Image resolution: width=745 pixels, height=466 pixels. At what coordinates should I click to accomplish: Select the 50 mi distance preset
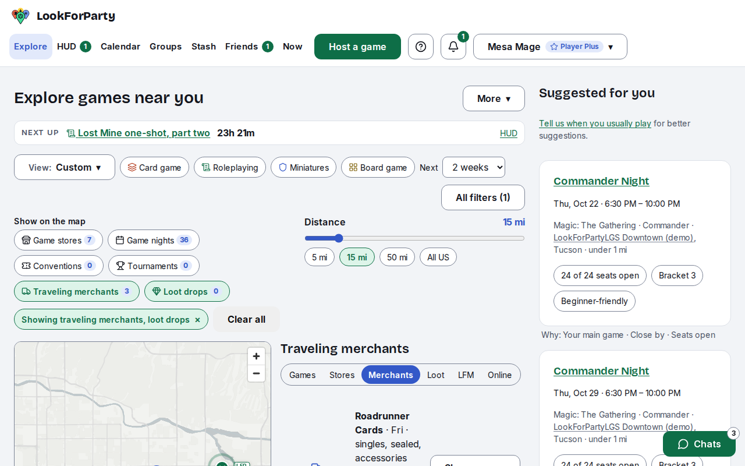pos(397,257)
